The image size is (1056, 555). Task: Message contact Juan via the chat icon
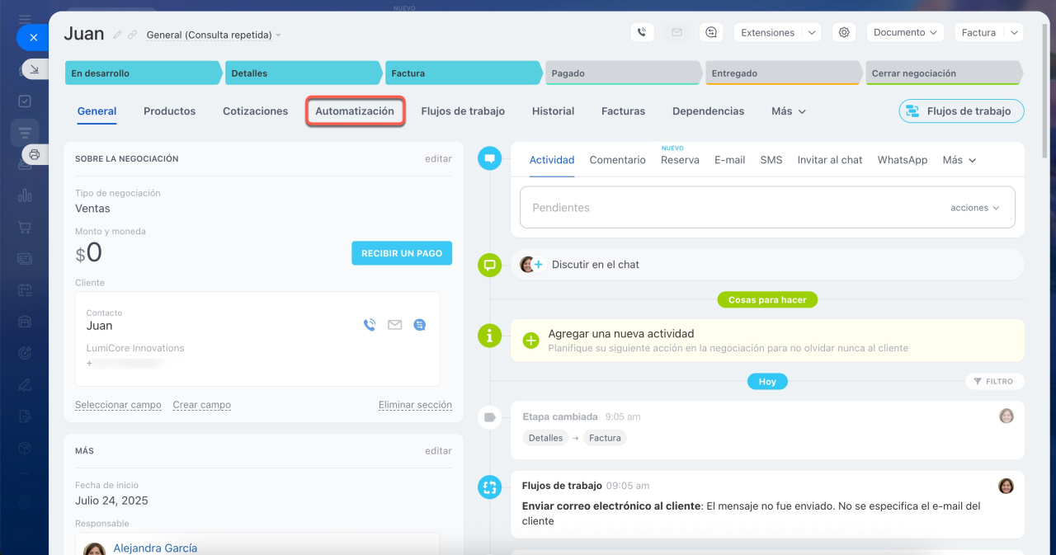(420, 325)
